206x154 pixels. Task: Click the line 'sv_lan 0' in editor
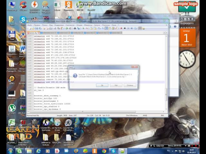coord(39,90)
